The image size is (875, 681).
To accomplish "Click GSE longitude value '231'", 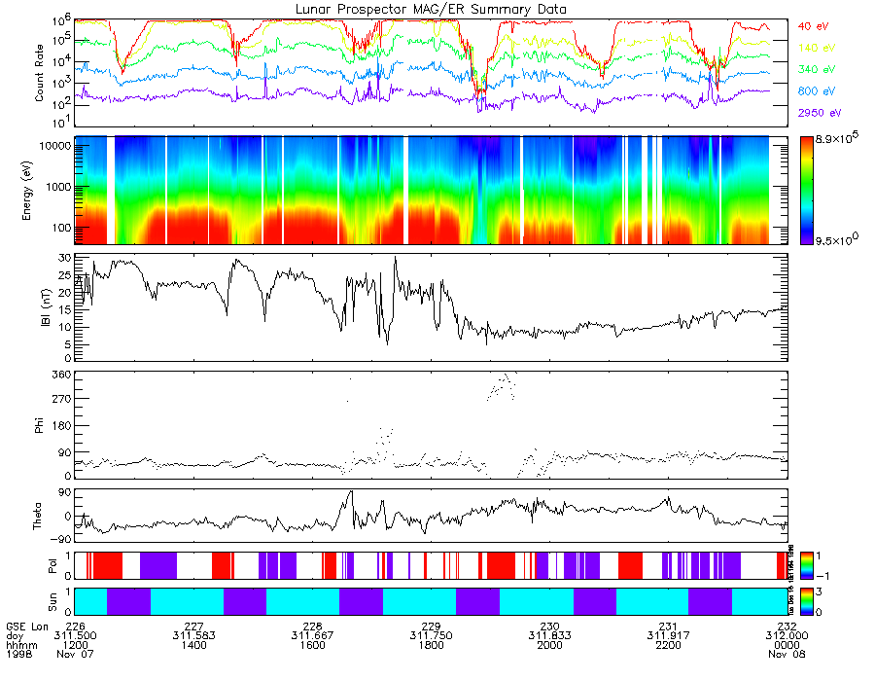I will [669, 627].
